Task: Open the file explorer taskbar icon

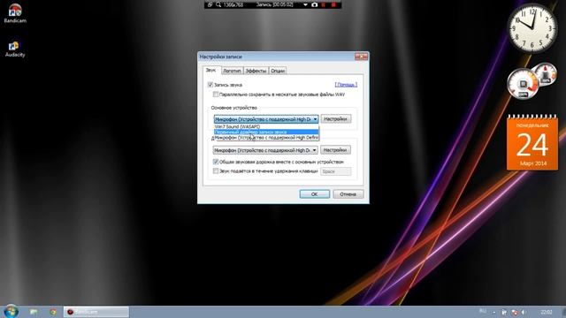Action: click(34, 312)
